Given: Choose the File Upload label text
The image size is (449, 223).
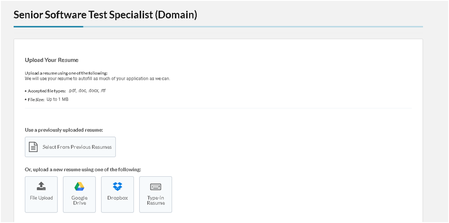Looking at the screenshot, I should (x=41, y=198).
